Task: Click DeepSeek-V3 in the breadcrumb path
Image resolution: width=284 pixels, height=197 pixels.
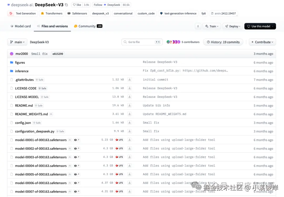Action: [x=39, y=42]
